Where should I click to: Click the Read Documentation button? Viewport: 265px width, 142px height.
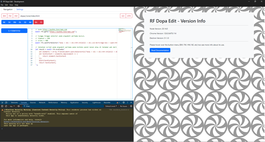(160, 50)
